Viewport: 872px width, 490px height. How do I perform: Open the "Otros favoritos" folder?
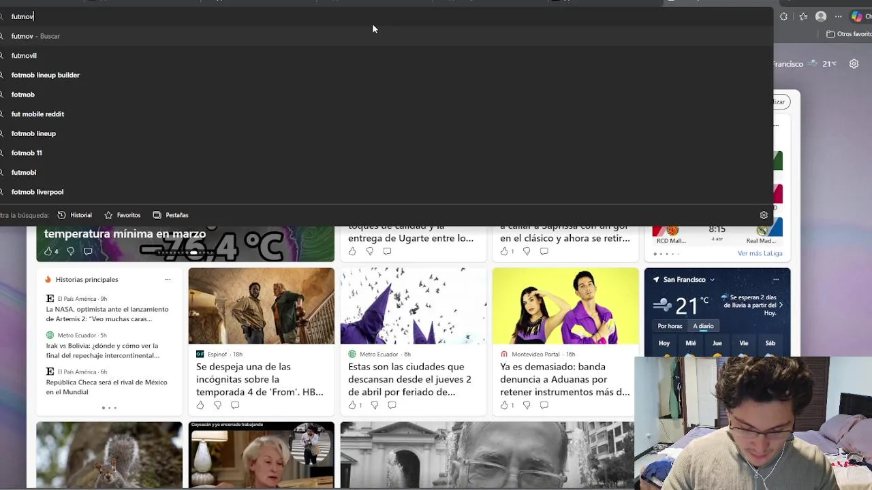point(849,34)
